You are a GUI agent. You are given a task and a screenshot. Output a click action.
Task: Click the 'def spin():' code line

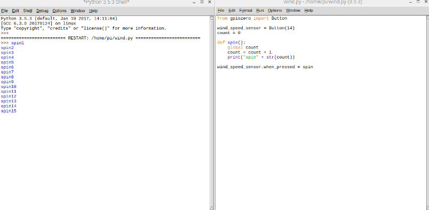232,43
